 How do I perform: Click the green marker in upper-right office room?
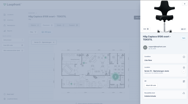click(x=106, y=57)
